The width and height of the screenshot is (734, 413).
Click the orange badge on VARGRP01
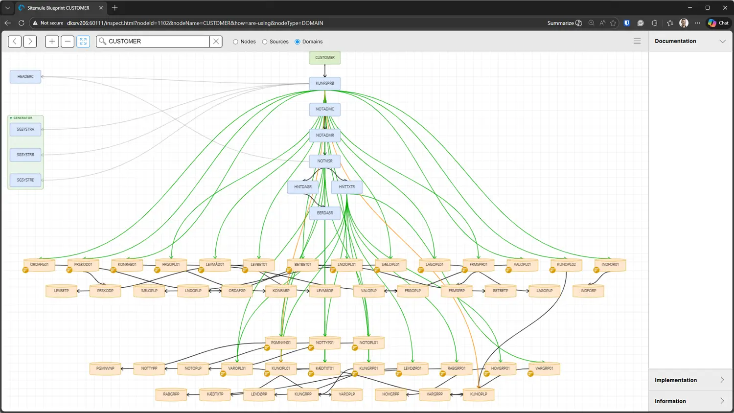530,374
